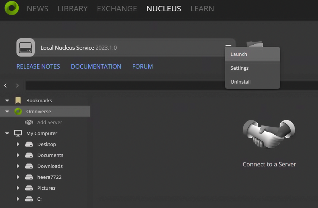Open the folder icon next to the service bar
This screenshot has width=318, height=208.
pyautogui.click(x=255, y=44)
